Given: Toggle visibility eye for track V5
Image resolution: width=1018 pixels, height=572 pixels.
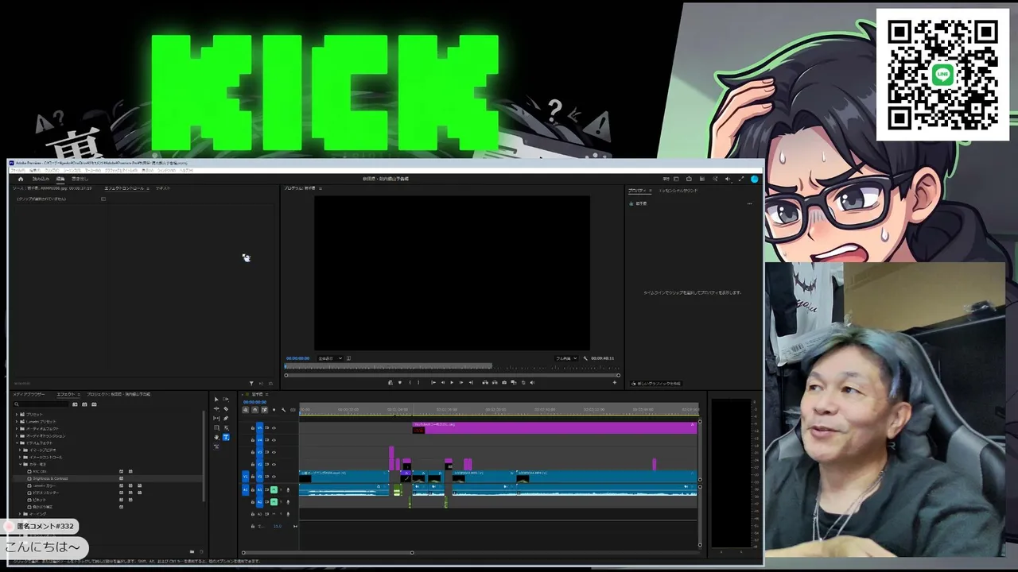Looking at the screenshot, I should [274, 428].
